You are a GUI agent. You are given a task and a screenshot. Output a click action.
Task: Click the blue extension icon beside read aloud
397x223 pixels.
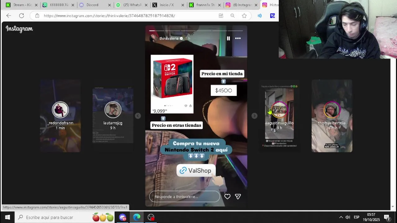272,15
